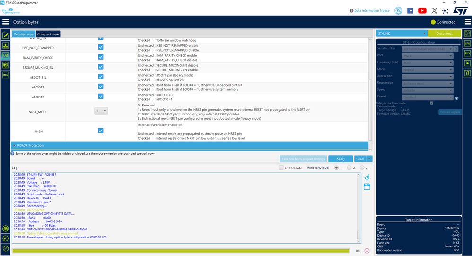472x256 pixels.
Task: Click the anniversary badge icon in header
Action: (x=398, y=10)
